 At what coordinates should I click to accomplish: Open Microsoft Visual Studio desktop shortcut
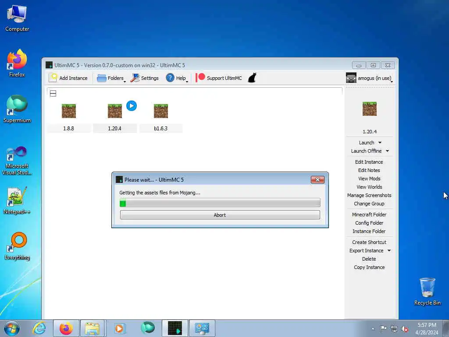17,161
